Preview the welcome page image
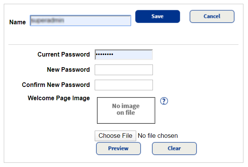The height and width of the screenshot is (167, 248). pyautogui.click(x=118, y=148)
